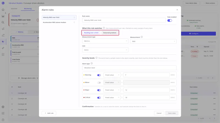This screenshot has height=123, width=220.
Task: Go to next page of the items table (1-5 of 5)
Action: pyautogui.click(x=215, y=118)
